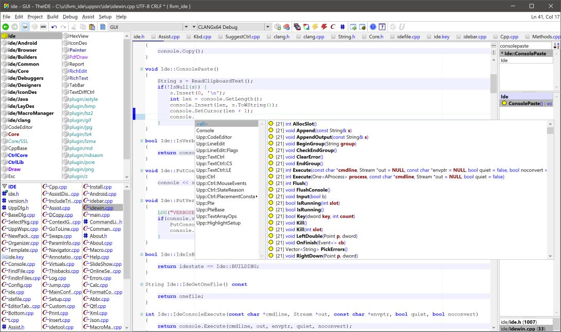Open the CLANGx64 Debug build dropdown
This screenshot has width=561, height=332.
click(x=267, y=27)
